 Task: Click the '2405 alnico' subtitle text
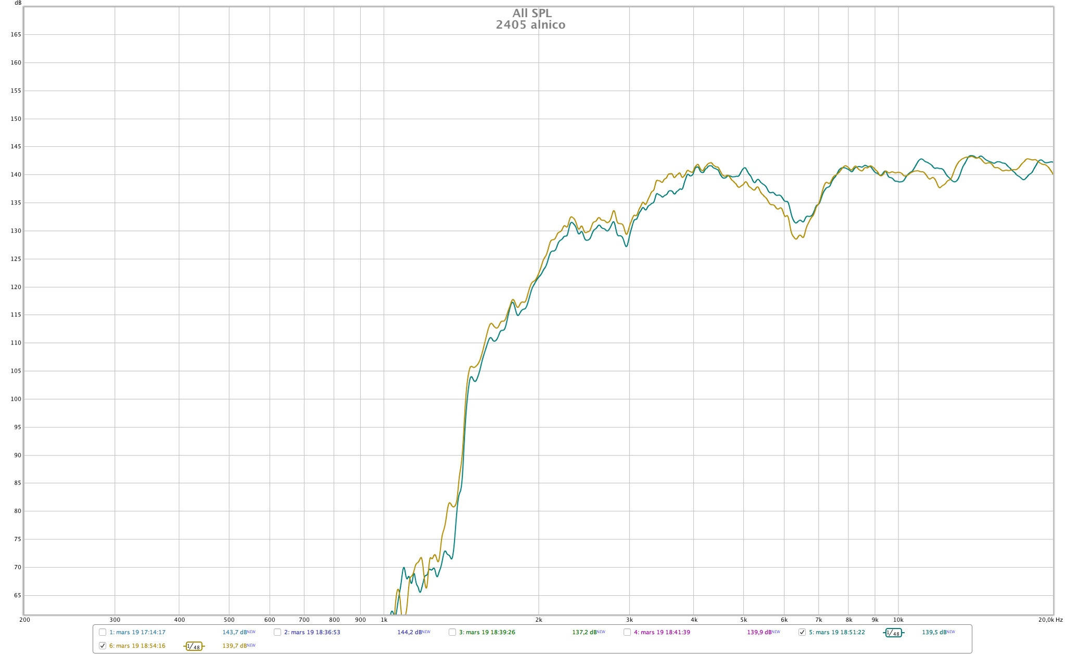click(530, 25)
